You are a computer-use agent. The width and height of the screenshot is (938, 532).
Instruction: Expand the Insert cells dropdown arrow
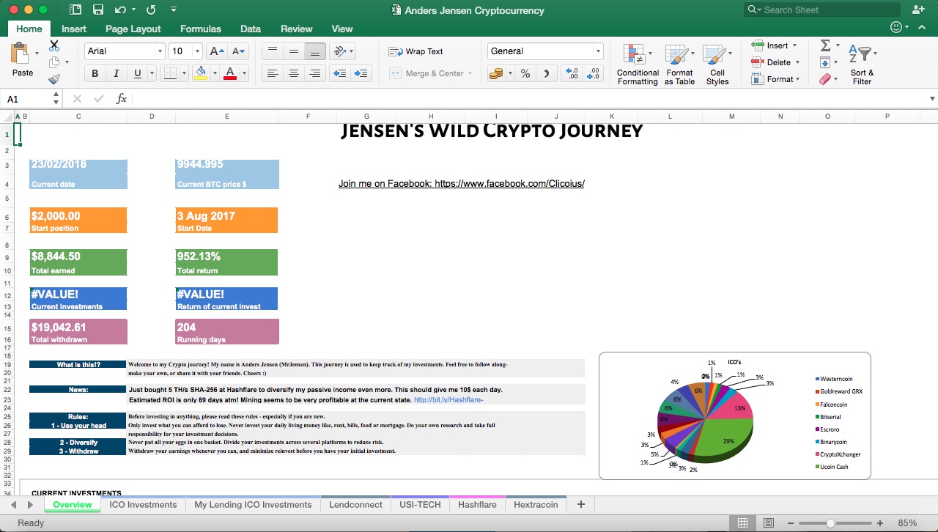coord(796,45)
